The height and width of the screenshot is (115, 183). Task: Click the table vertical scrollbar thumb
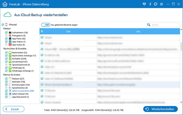181,46
